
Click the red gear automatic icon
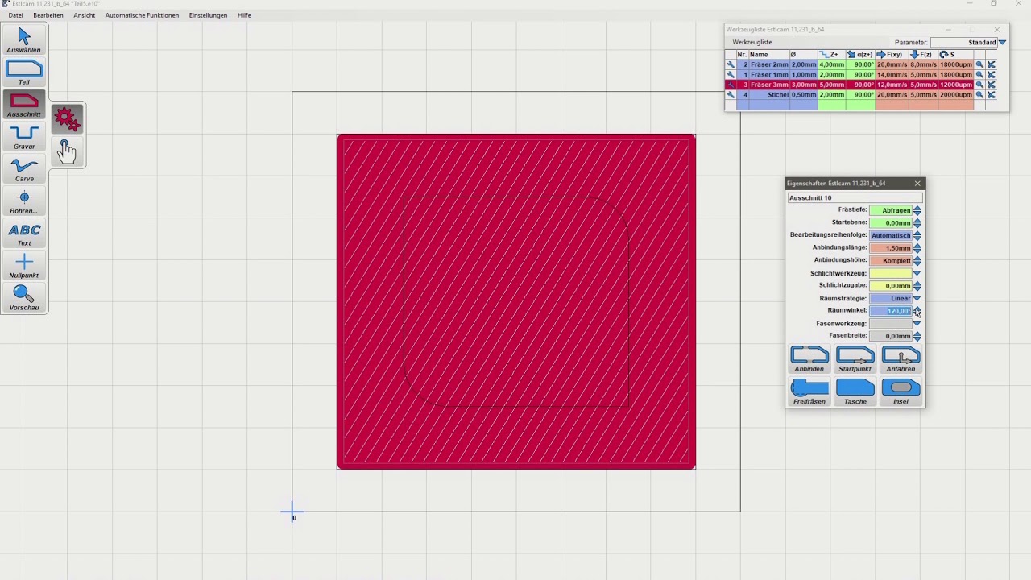tap(67, 119)
